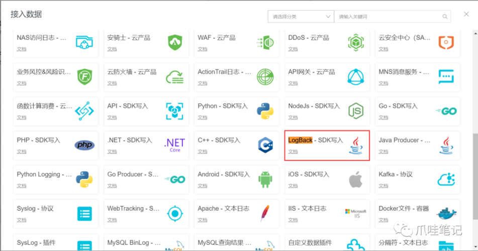Select the Syslog 协议 list icon
This screenshot has width=478, height=251.
click(x=84, y=213)
